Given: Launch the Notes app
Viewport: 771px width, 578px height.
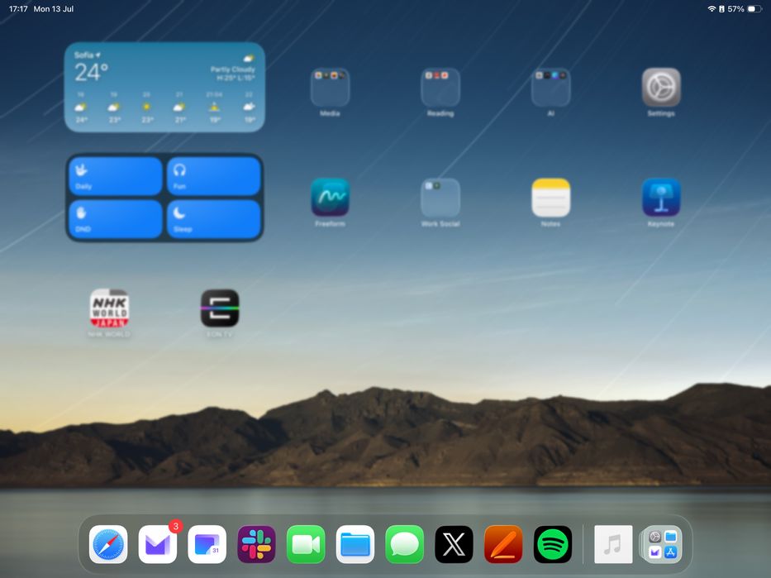Looking at the screenshot, I should tap(550, 198).
